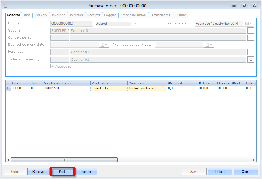Click the horizontal scrollbar left arrow

[x=8, y=160]
